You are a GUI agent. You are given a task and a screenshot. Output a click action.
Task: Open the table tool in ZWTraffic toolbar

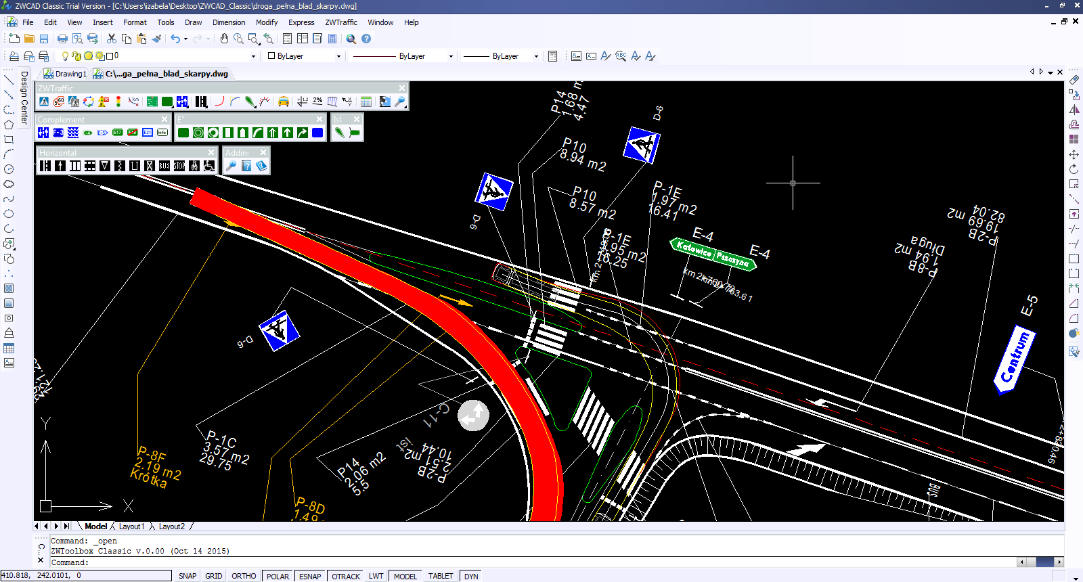366,102
